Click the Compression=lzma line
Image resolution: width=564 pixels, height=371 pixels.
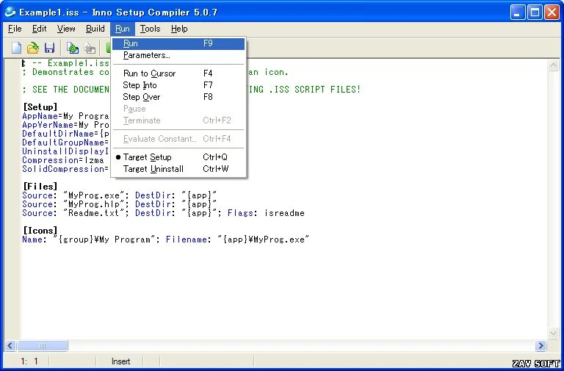point(63,160)
